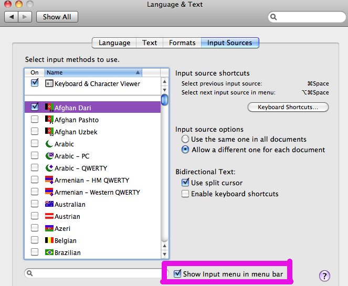This screenshot has width=348, height=286.
Task: Uncheck Keyboard & Character Viewer checkbox
Action: 35,83
